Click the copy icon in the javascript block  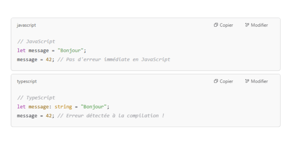[216, 25]
